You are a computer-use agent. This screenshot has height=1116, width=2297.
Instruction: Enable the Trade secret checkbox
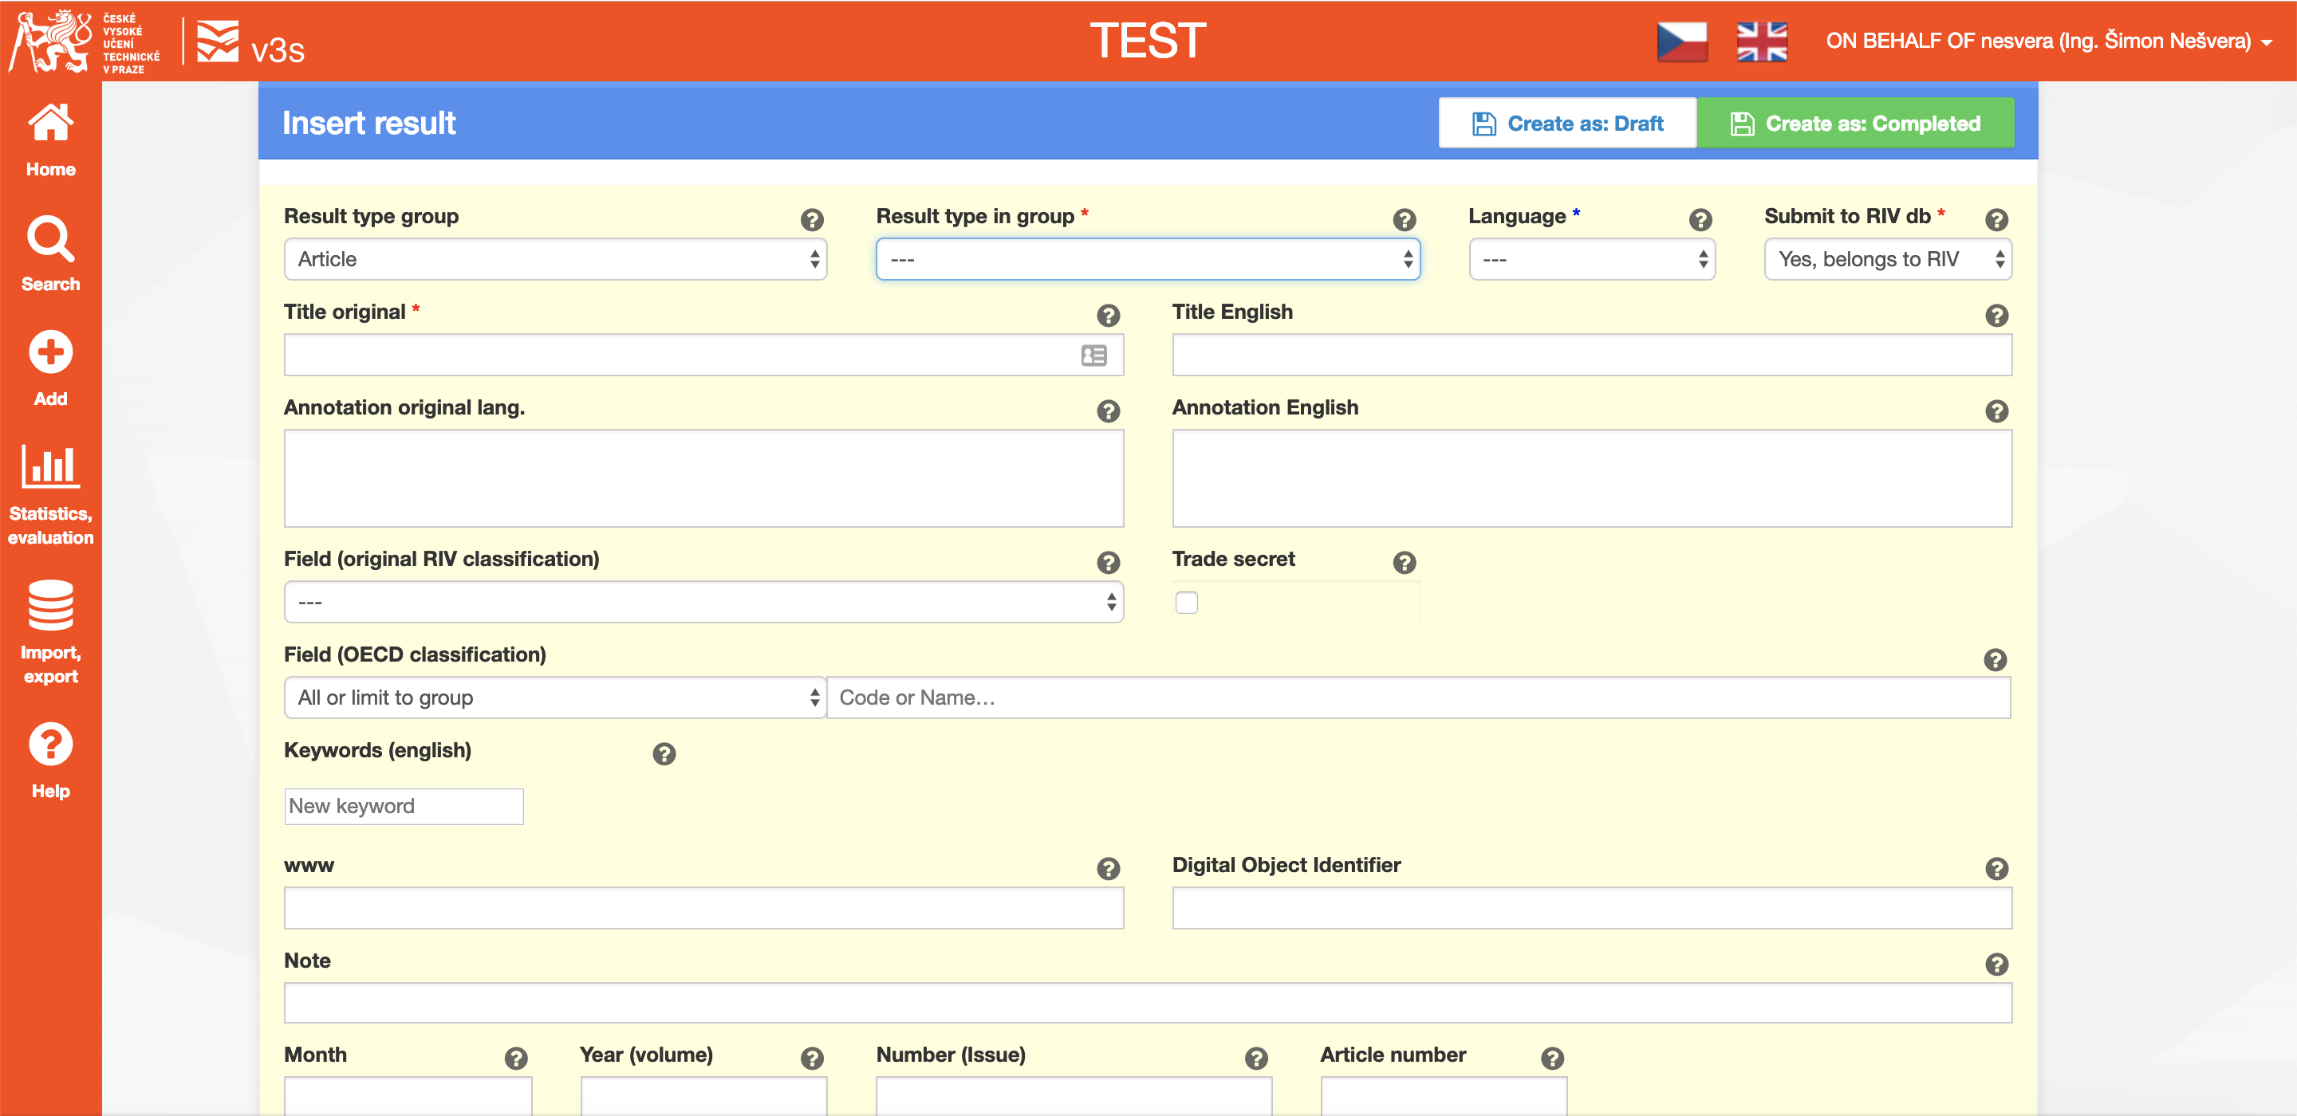[x=1186, y=603]
